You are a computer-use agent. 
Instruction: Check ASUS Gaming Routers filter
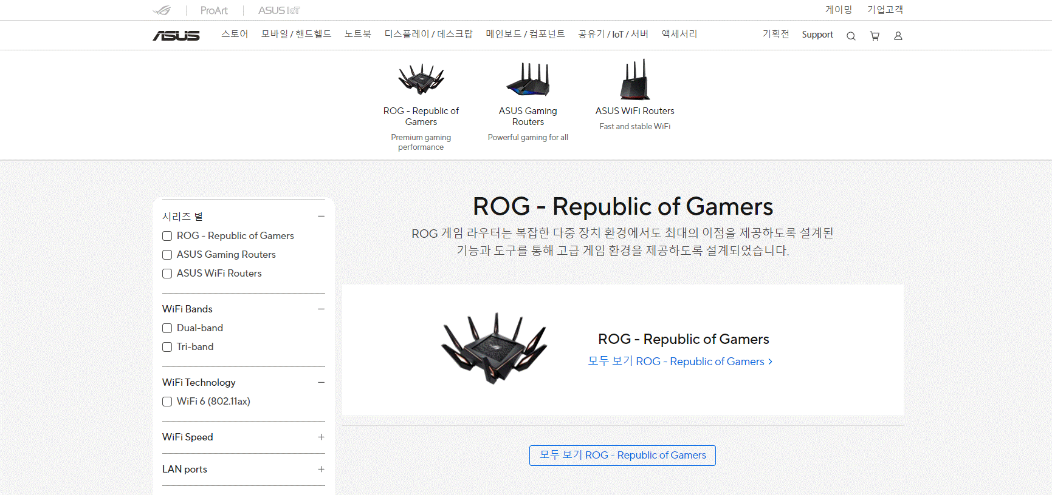[167, 255]
